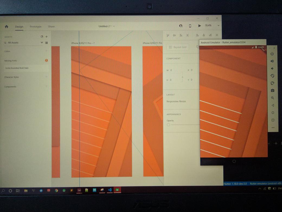Take an emulator screenshot with the camera icon
The image size is (282, 212).
pyautogui.click(x=273, y=90)
